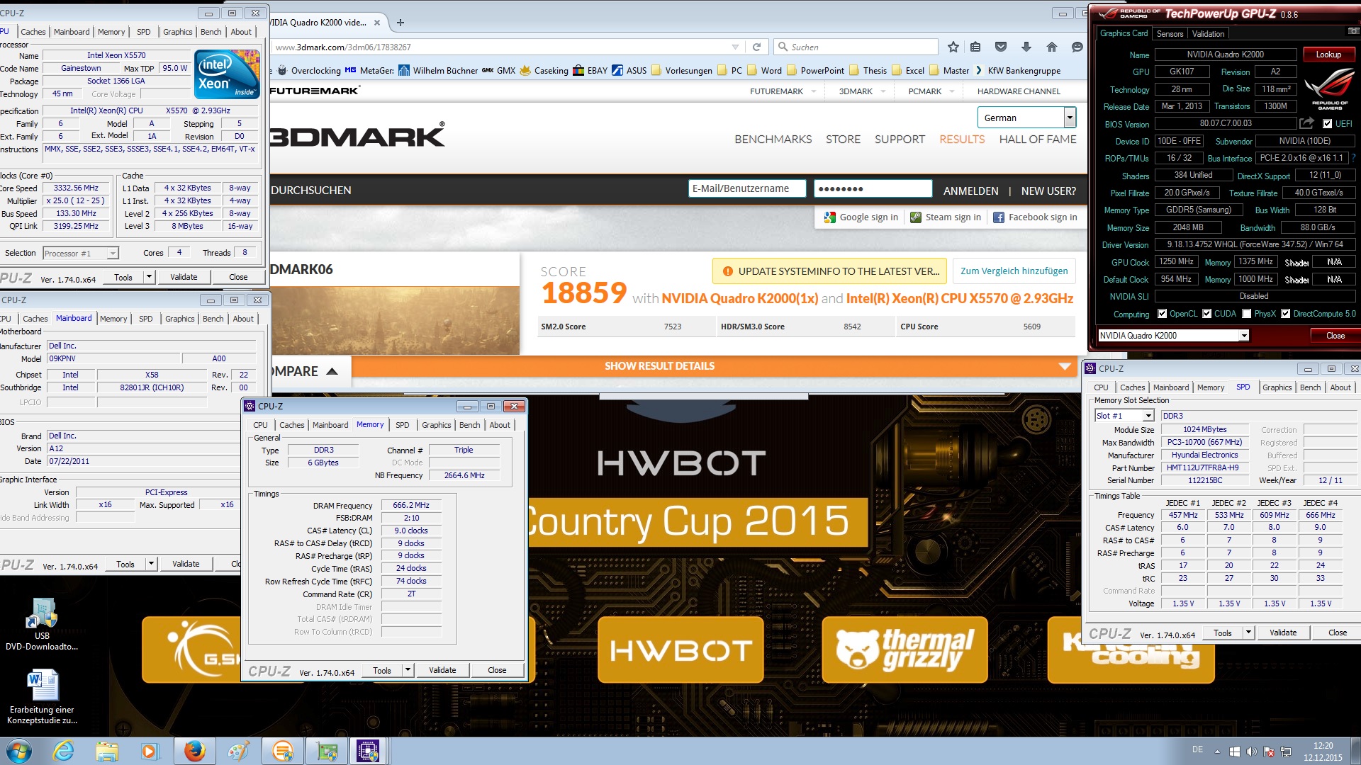The image size is (1361, 765).
Task: Click the Suchen search box in Firefox
Action: (x=856, y=47)
